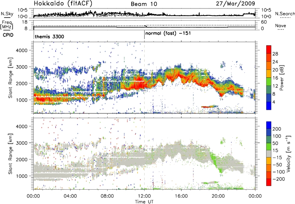The height and width of the screenshot is (204, 295).
Task: Click the '-15' tick on velocity colorbar
Action: pos(277,157)
